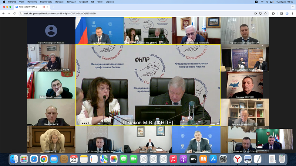The height and width of the screenshot is (166, 296).
Task: Select Шохин Александр Николаевич video tile
Action: click(196, 31)
